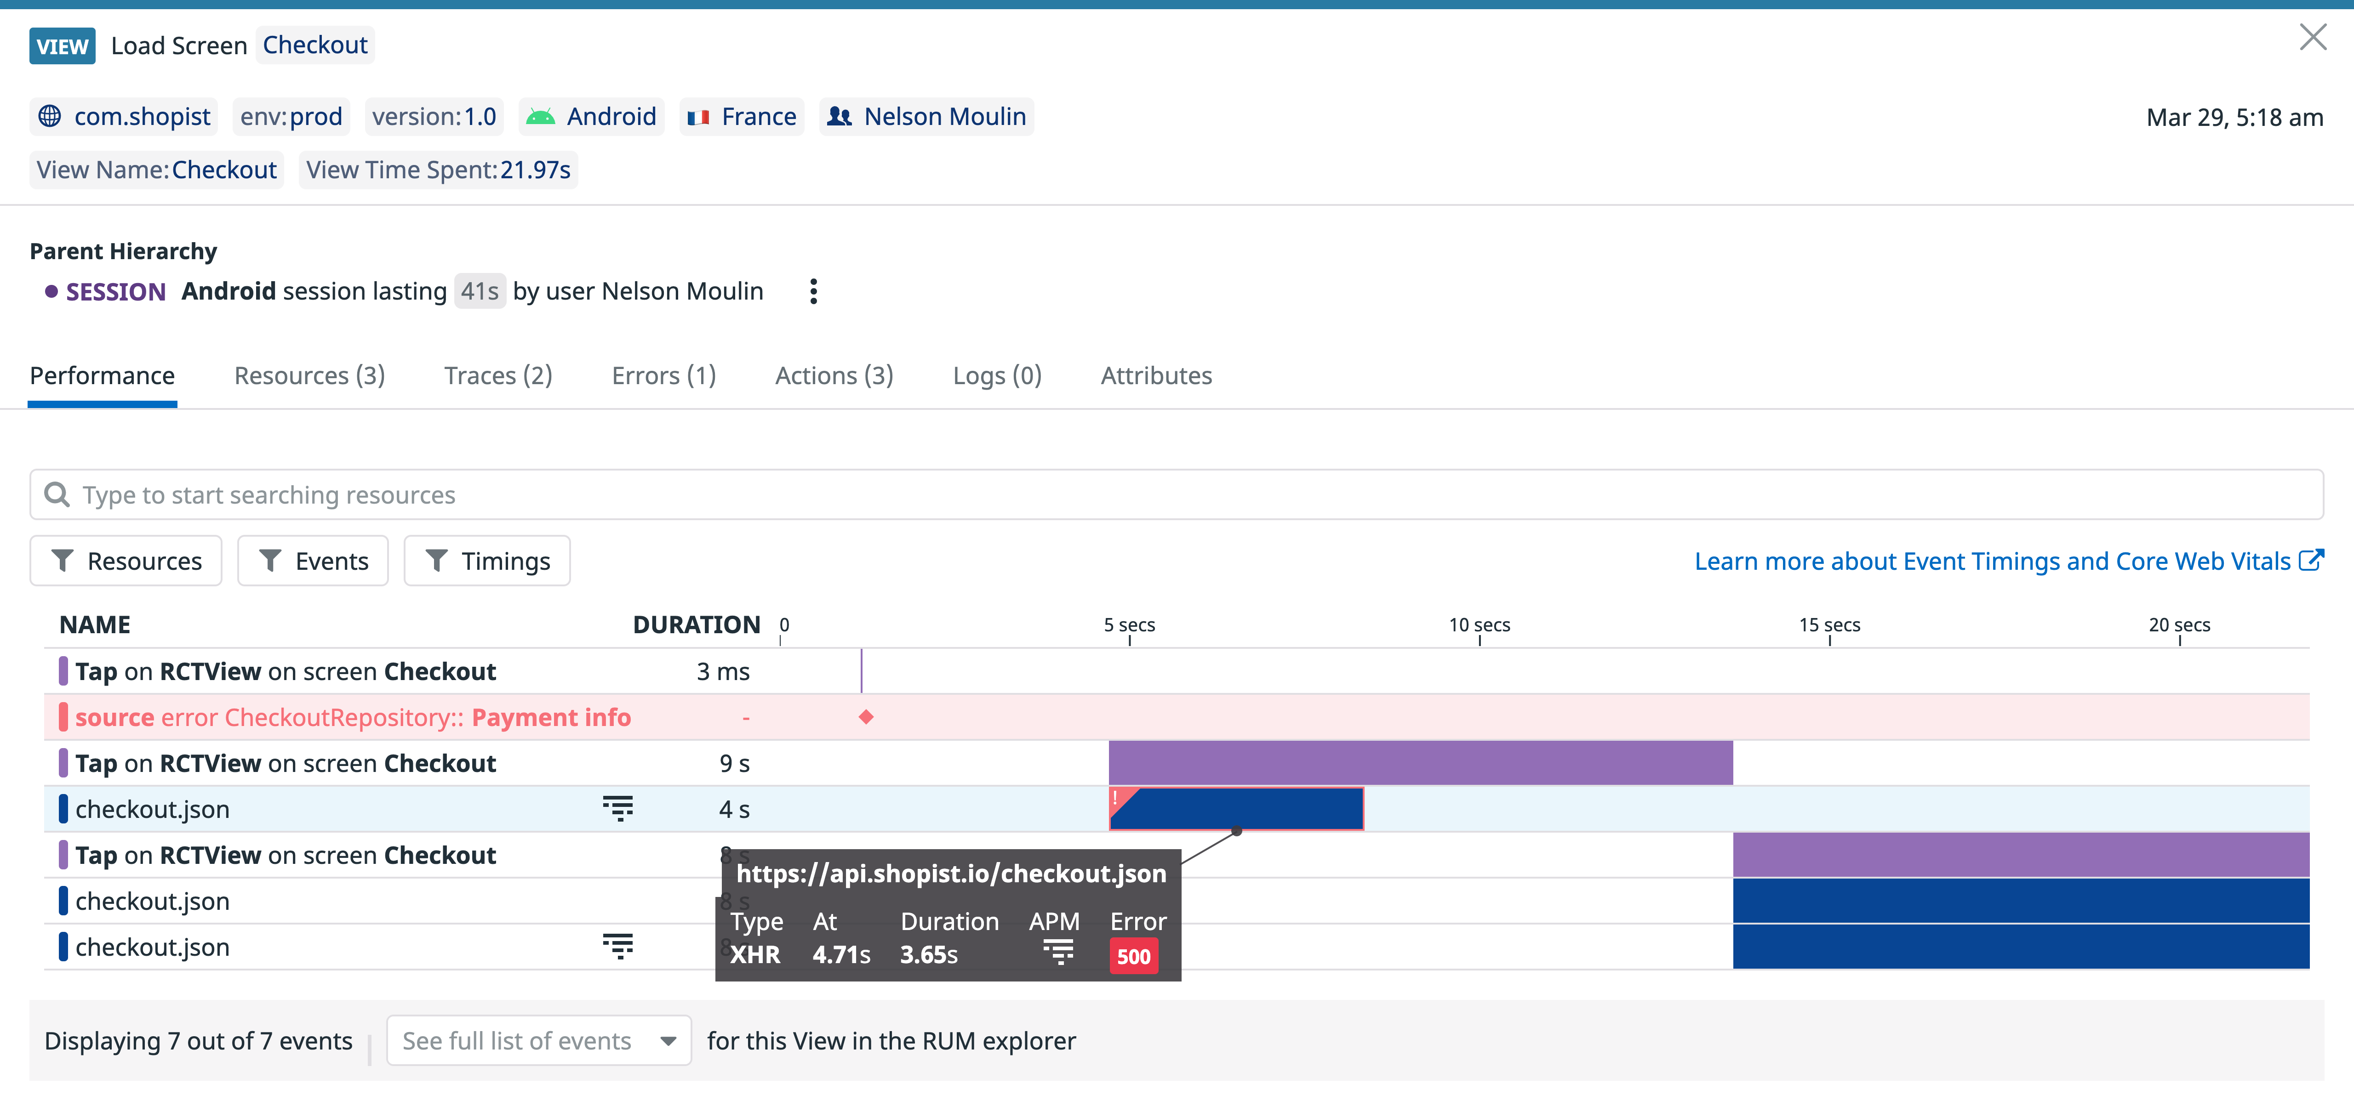Open the APM trace icon for the first checkout.json row
The image size is (2354, 1112).
point(620,808)
